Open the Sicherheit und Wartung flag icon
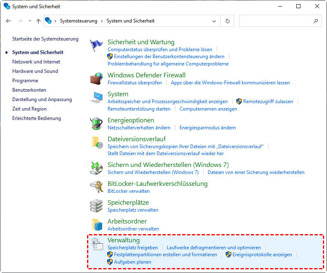This screenshot has width=327, height=273. [96, 45]
